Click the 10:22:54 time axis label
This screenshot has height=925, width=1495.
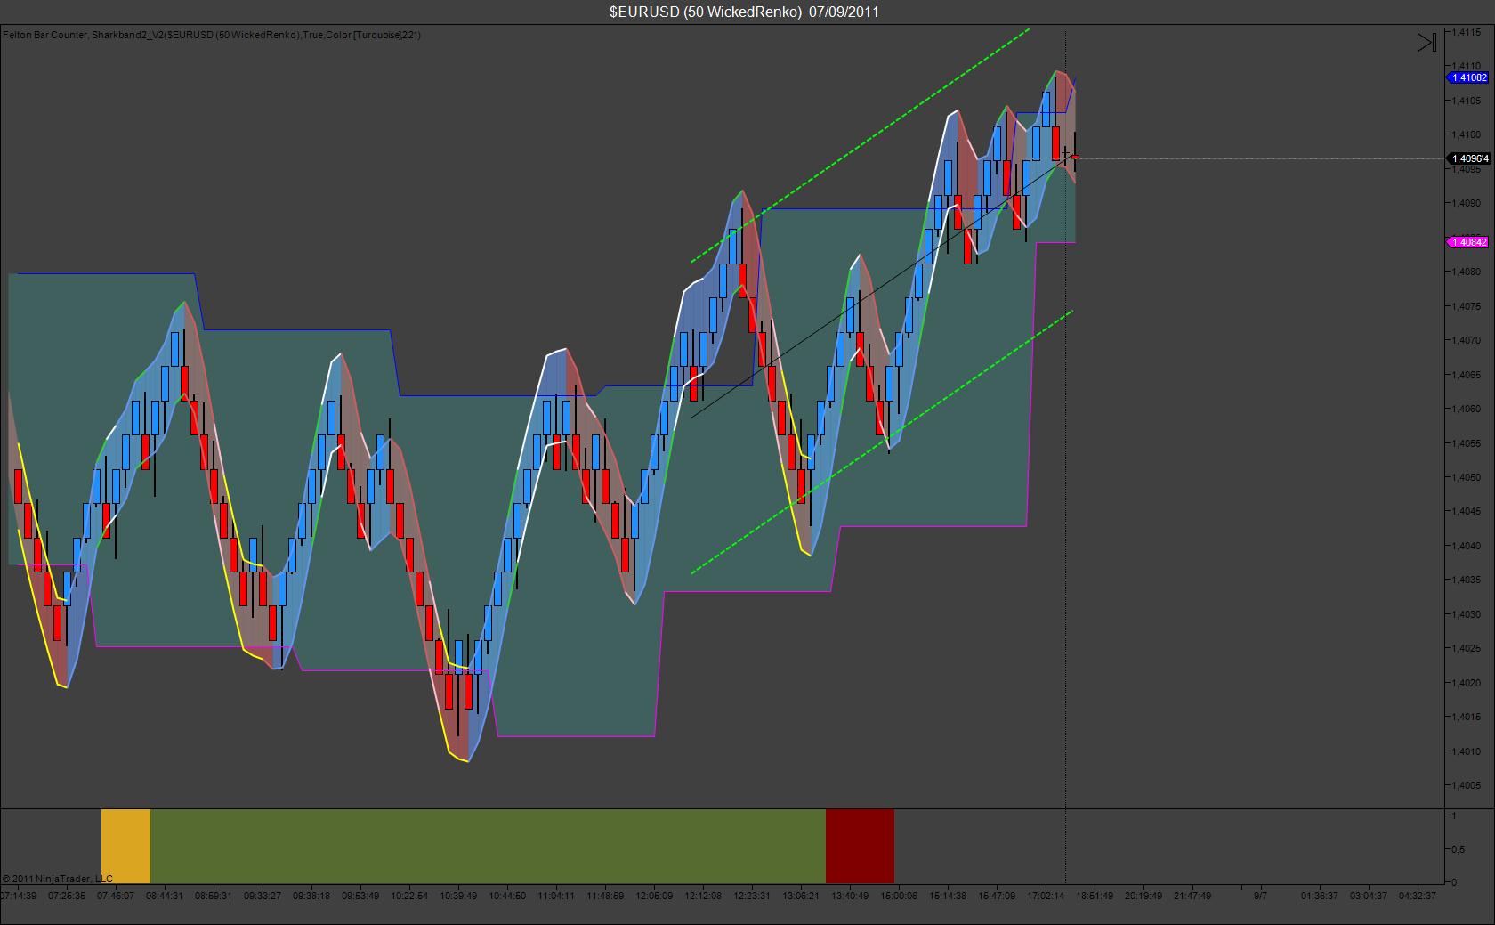(x=409, y=896)
